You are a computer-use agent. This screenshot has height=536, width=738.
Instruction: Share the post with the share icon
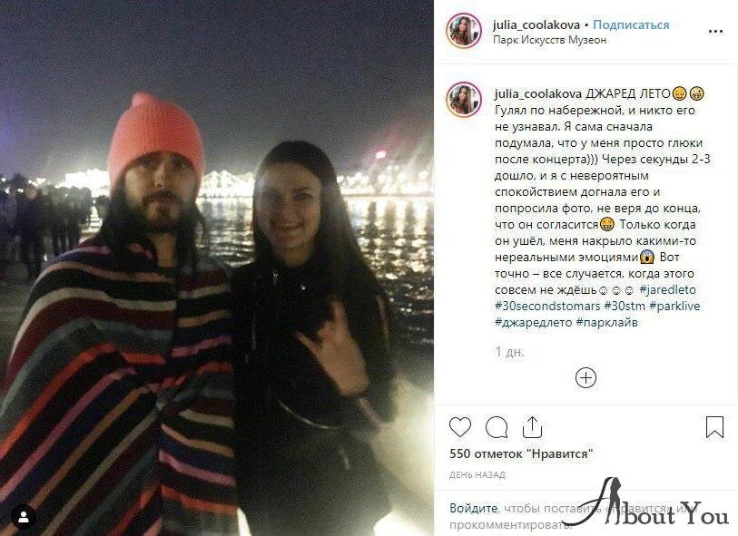[x=532, y=427]
